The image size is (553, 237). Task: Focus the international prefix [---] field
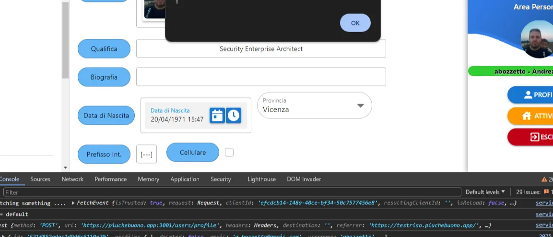tap(146, 154)
